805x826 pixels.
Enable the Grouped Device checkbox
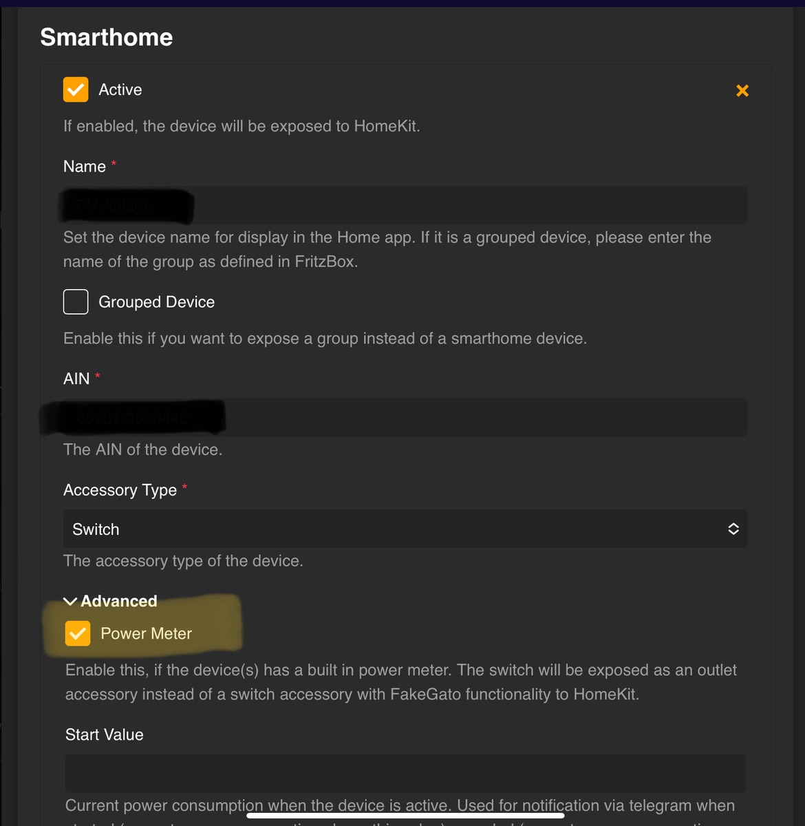coord(76,301)
